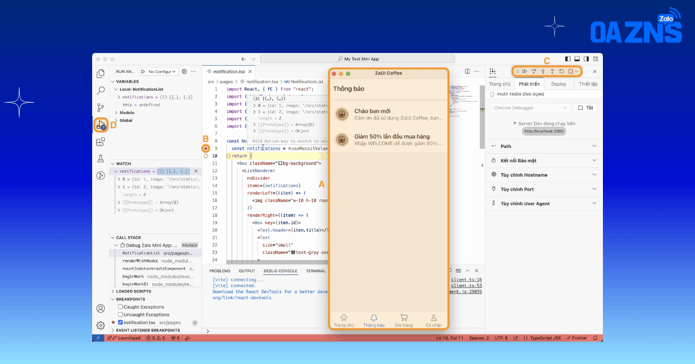Expand the Tùy chỉnh Hostname section
695x364 pixels.
point(543,174)
